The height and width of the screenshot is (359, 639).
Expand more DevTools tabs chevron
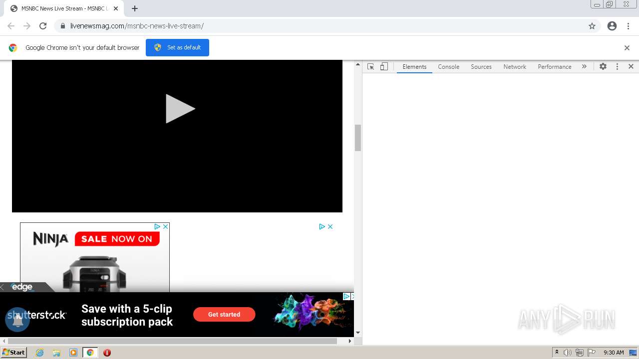[x=584, y=66]
